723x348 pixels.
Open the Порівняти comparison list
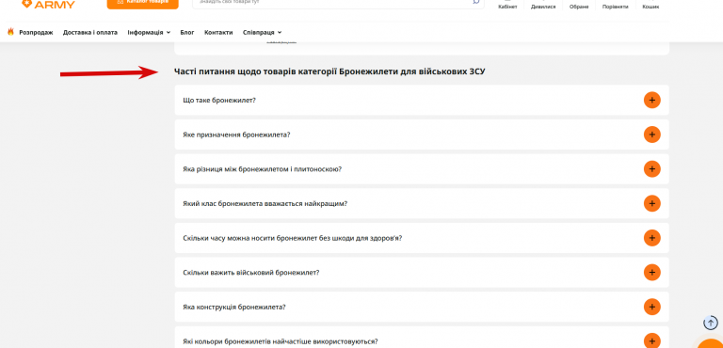(615, 6)
